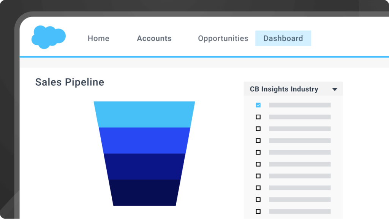Toggle the sixth industry checkbox
This screenshot has height=219, width=389.
258,164
